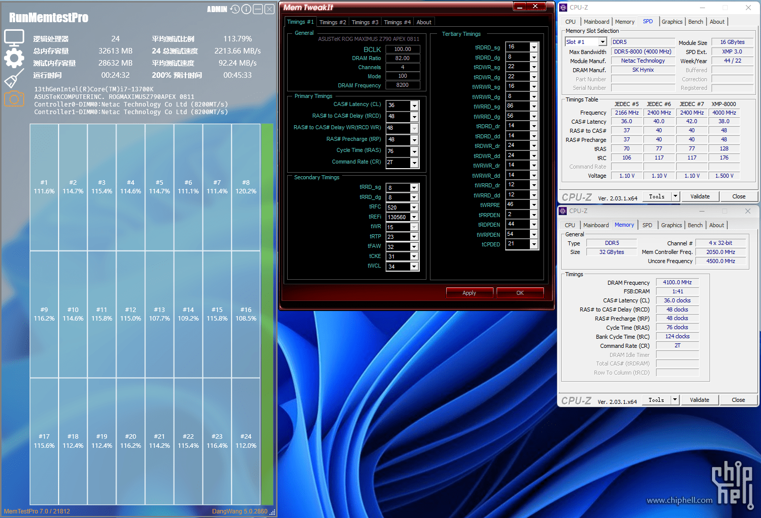Click Tools button in CPU-Z SPD window
The width and height of the screenshot is (761, 518).
[x=657, y=196]
